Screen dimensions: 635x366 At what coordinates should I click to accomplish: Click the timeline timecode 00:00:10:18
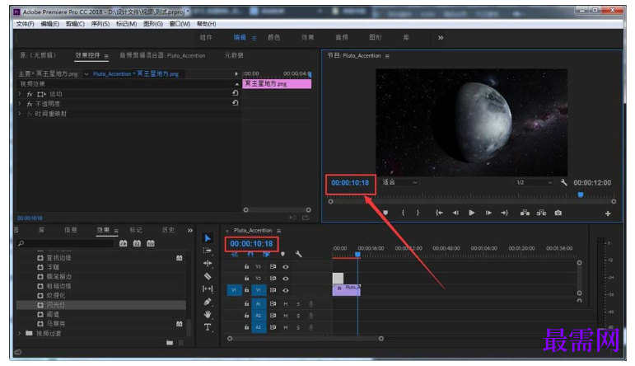(251, 244)
